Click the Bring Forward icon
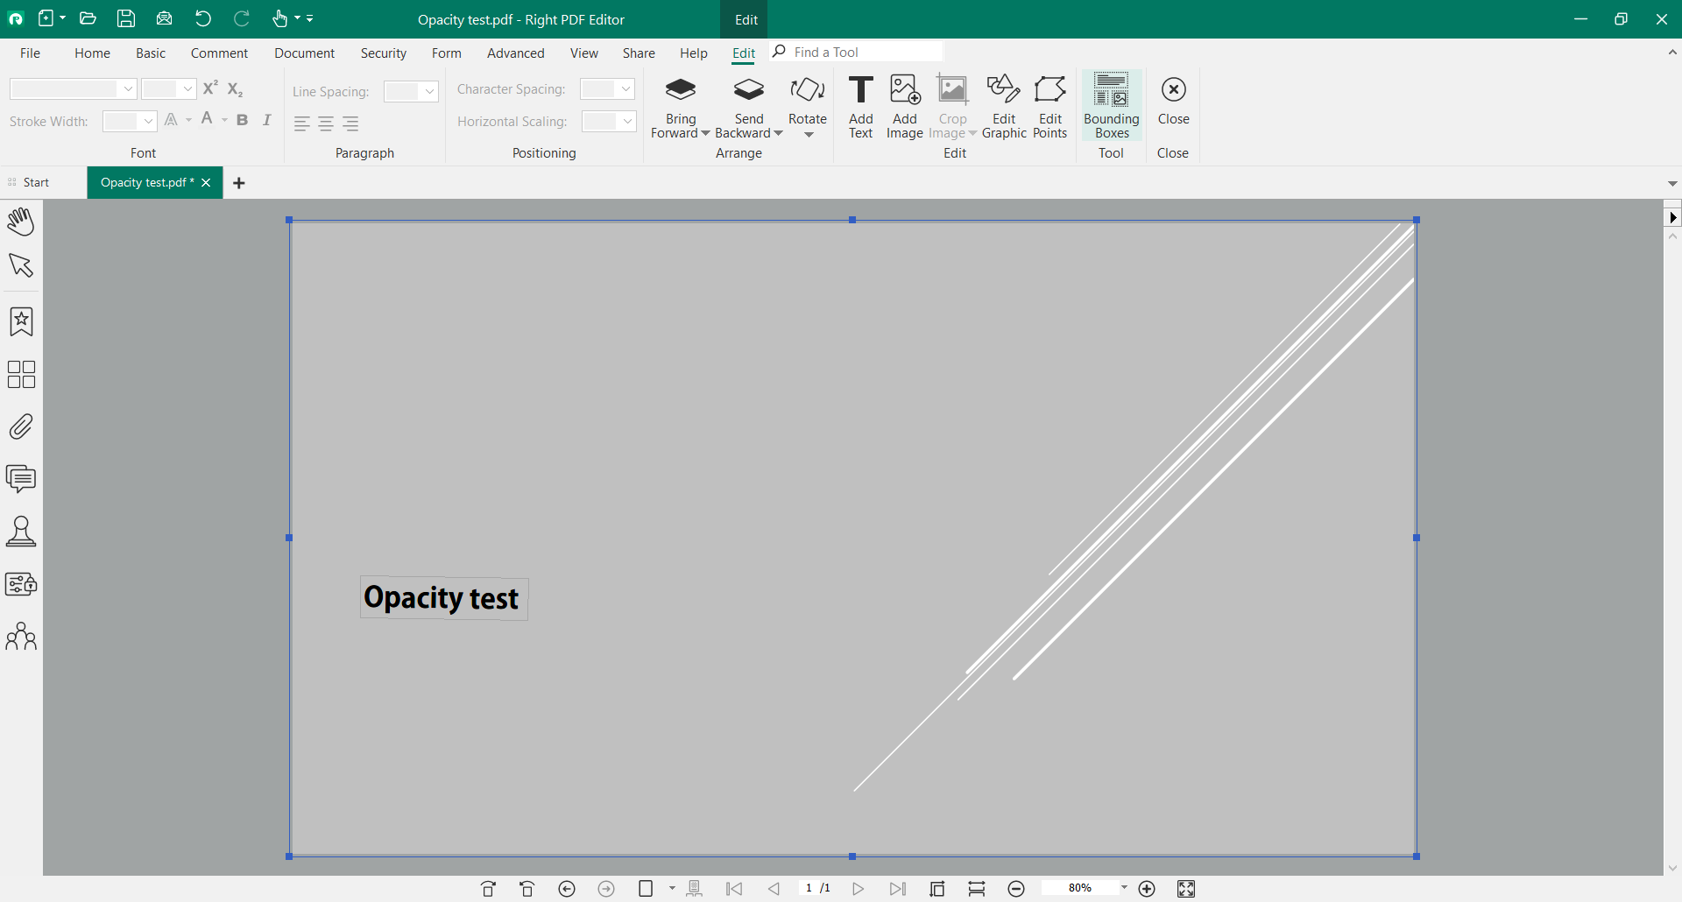 tap(681, 90)
